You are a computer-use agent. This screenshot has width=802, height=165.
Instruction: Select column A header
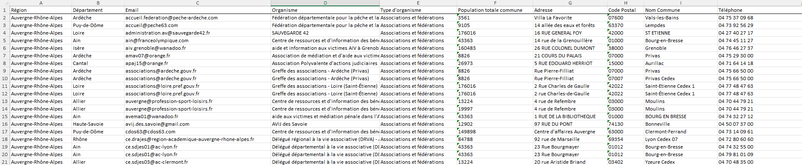[x=41, y=3]
